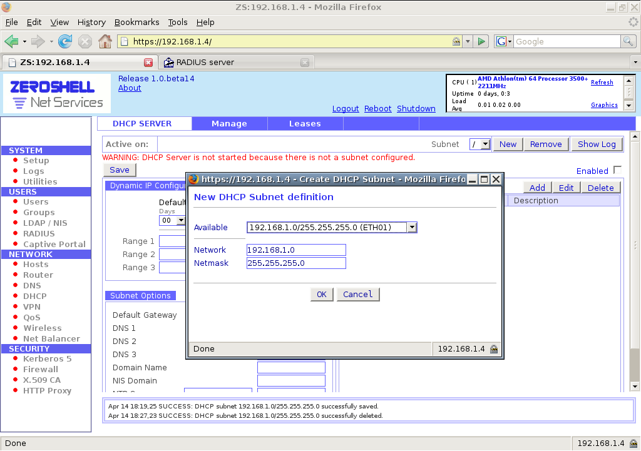The height and width of the screenshot is (451, 641).
Task: Click the main page scrollbar down arrow
Action: point(635,387)
